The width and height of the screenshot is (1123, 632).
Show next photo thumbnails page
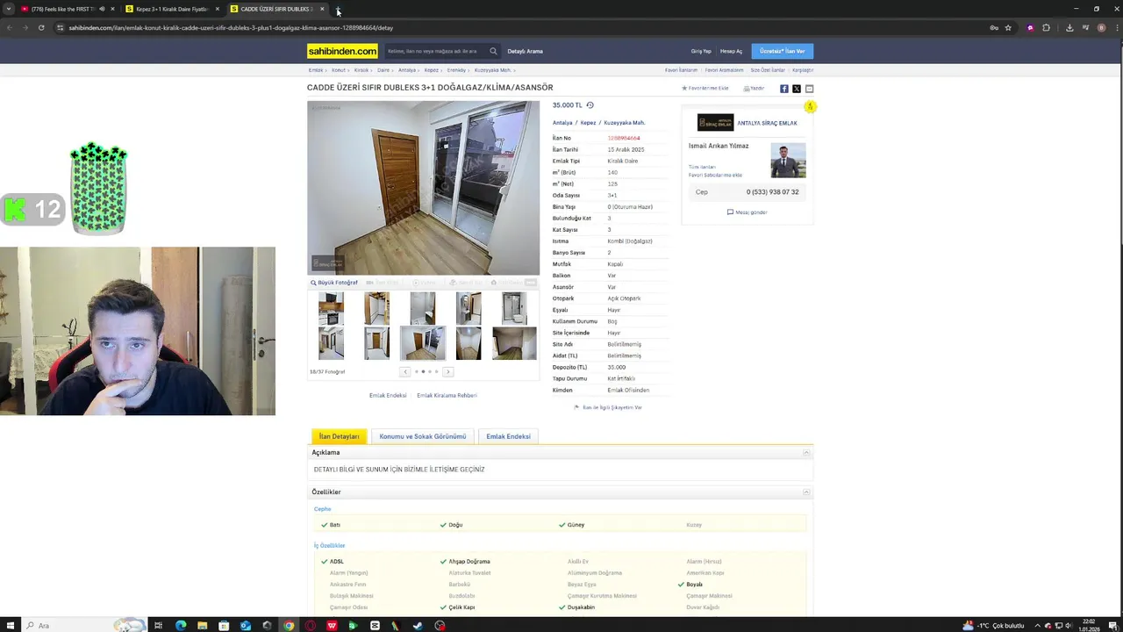[x=447, y=372]
